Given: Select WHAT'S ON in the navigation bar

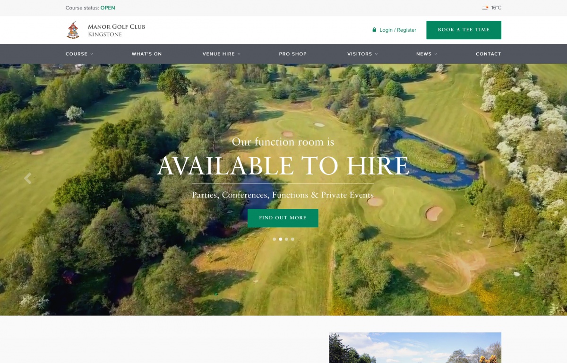Looking at the screenshot, I should coord(146,54).
